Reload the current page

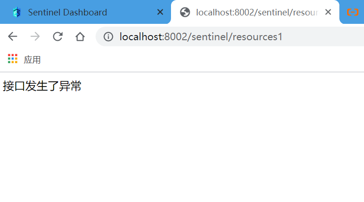pos(58,36)
